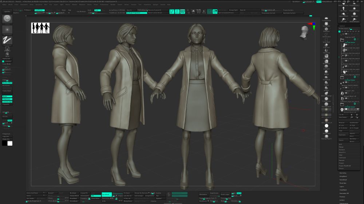Move selected subtool up with arrow
The image size is (364, 204).
[351, 115]
